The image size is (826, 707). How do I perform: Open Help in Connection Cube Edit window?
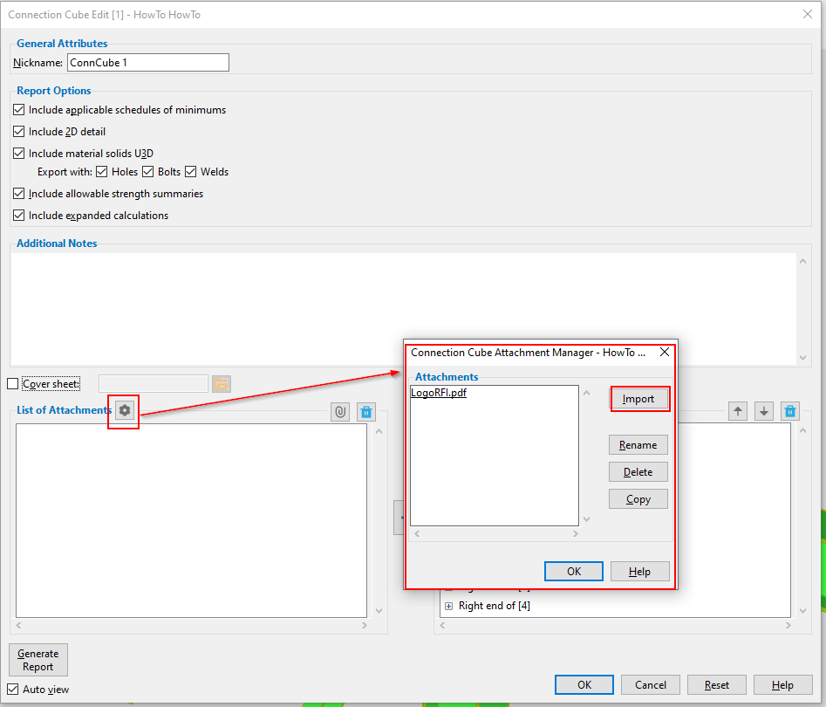pyautogui.click(x=782, y=685)
